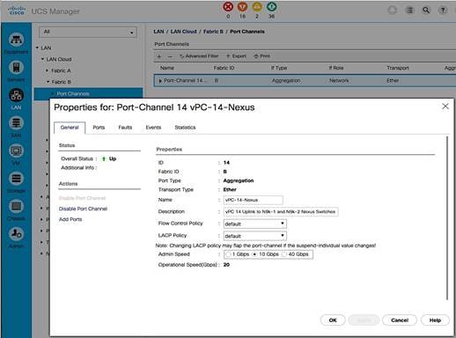Click Export in toolbar
The width and height of the screenshot is (456, 338).
coord(236,56)
